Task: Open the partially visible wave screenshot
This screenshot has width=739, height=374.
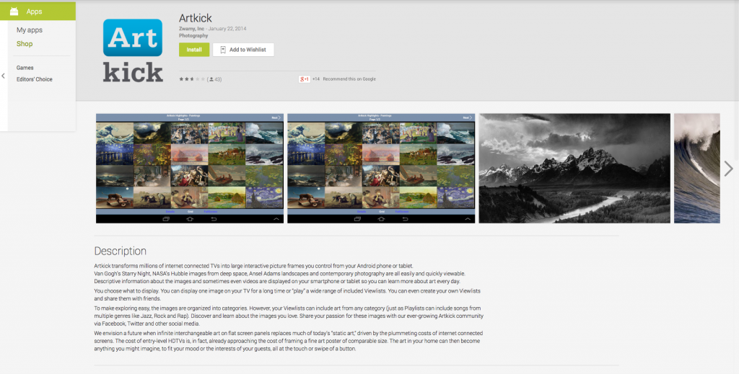Action: pyautogui.click(x=696, y=168)
